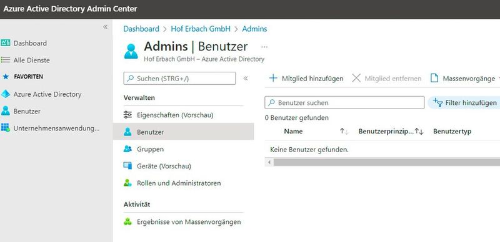500x242 pixels.
Task: Click the plus icon of Mitglied hinzufügen
Action: pyautogui.click(x=273, y=79)
